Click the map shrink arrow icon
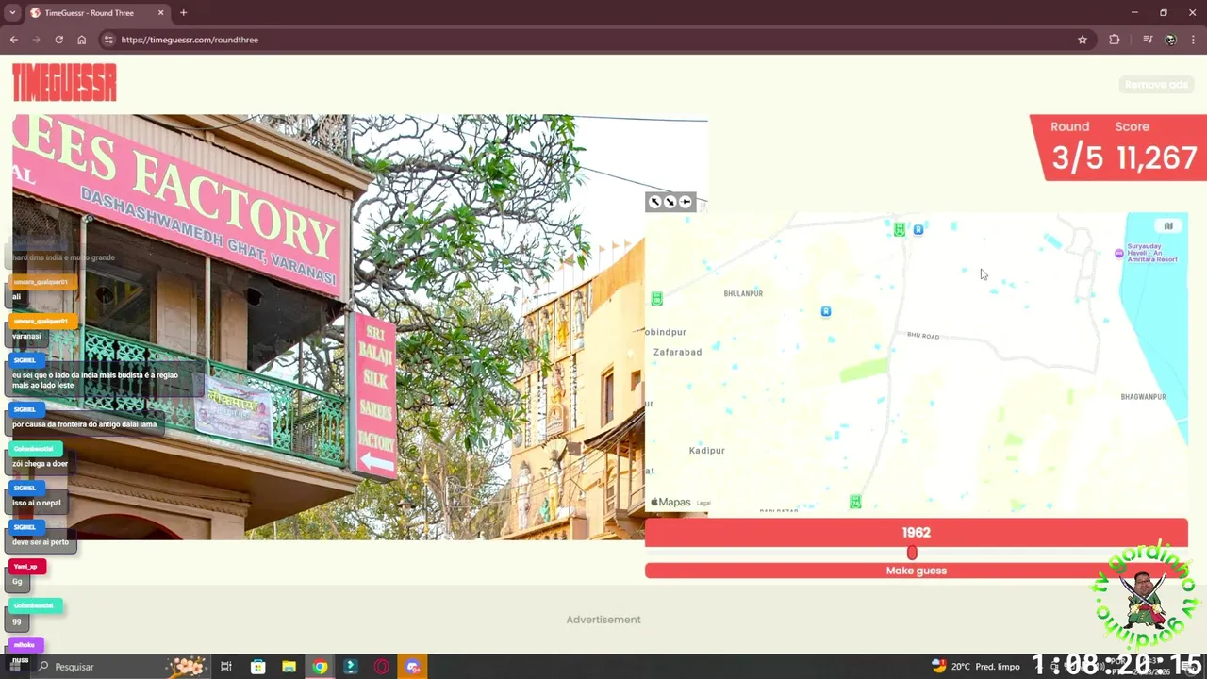 (x=670, y=202)
